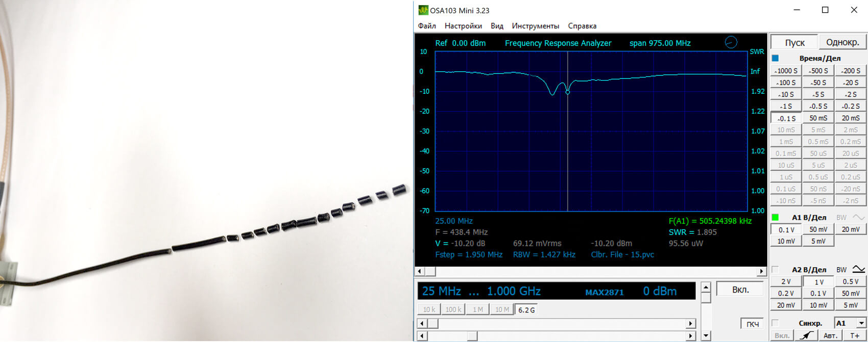Open the Файл menu
The image size is (868, 342).
pos(427,26)
